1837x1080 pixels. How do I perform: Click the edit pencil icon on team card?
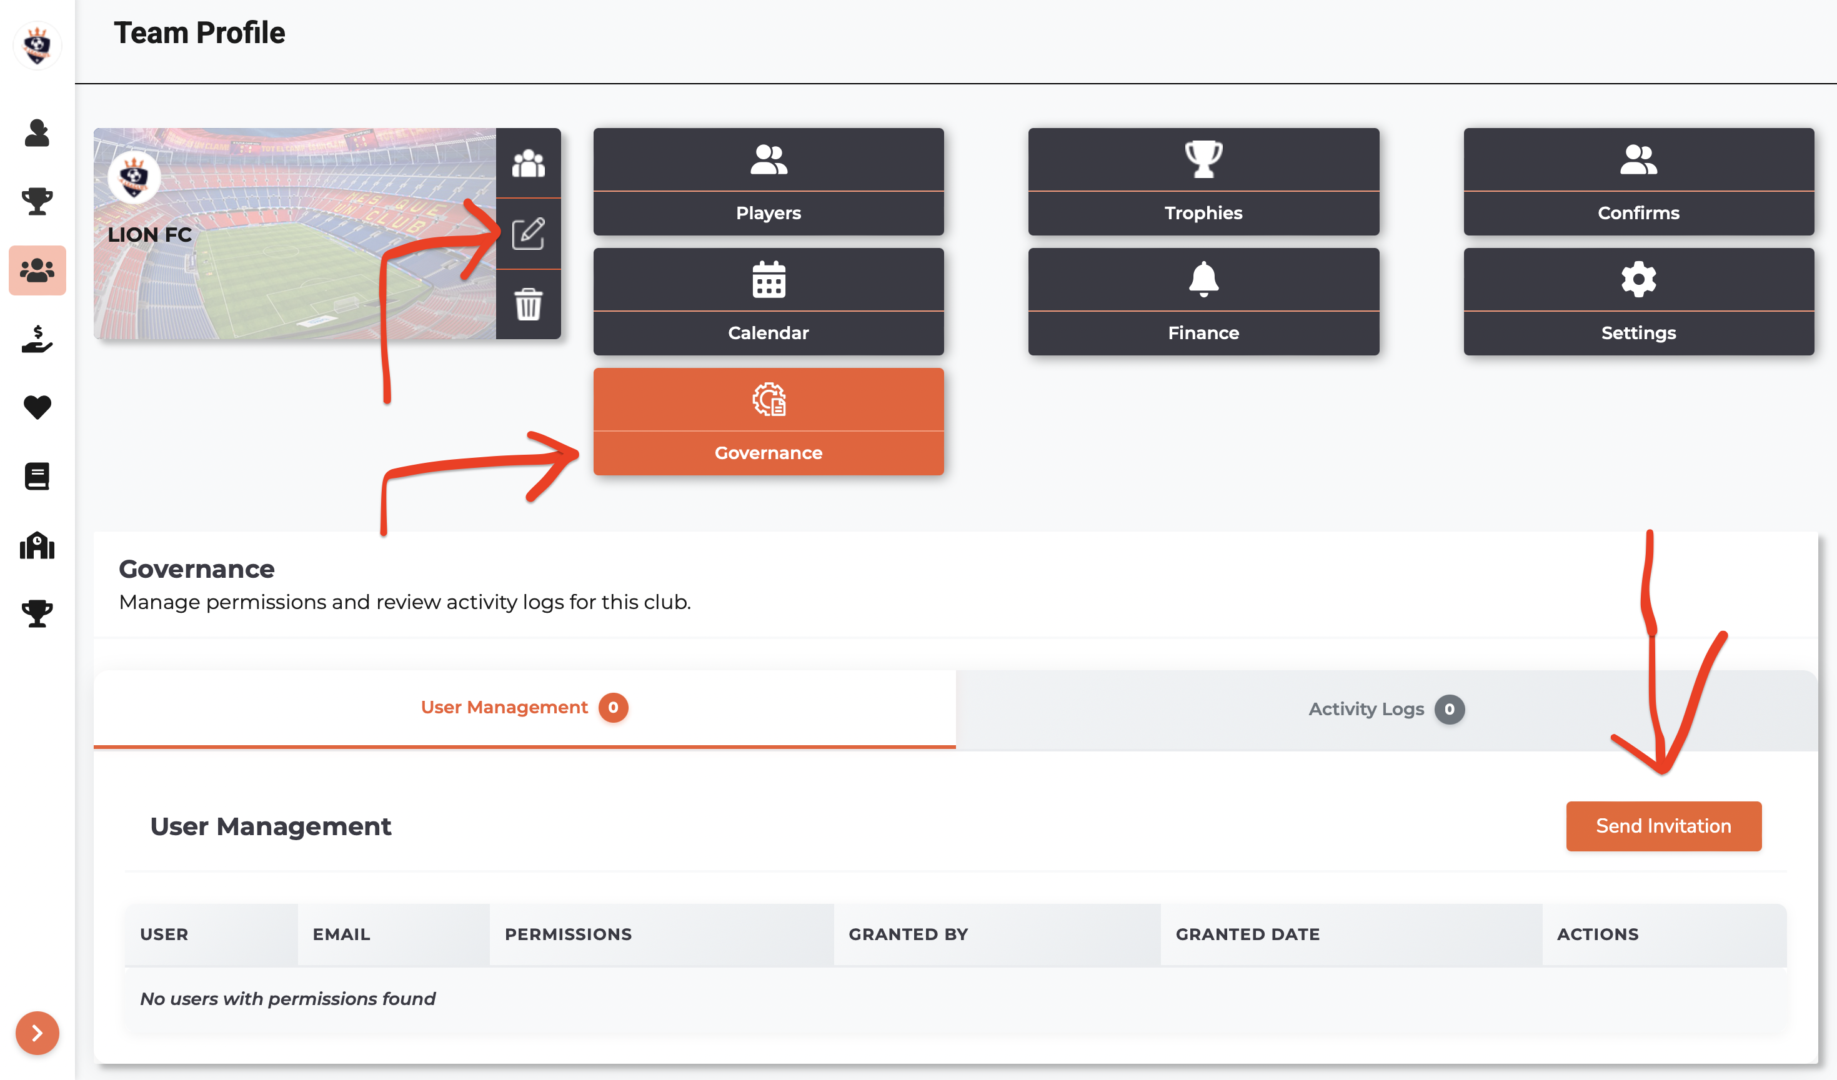(528, 233)
